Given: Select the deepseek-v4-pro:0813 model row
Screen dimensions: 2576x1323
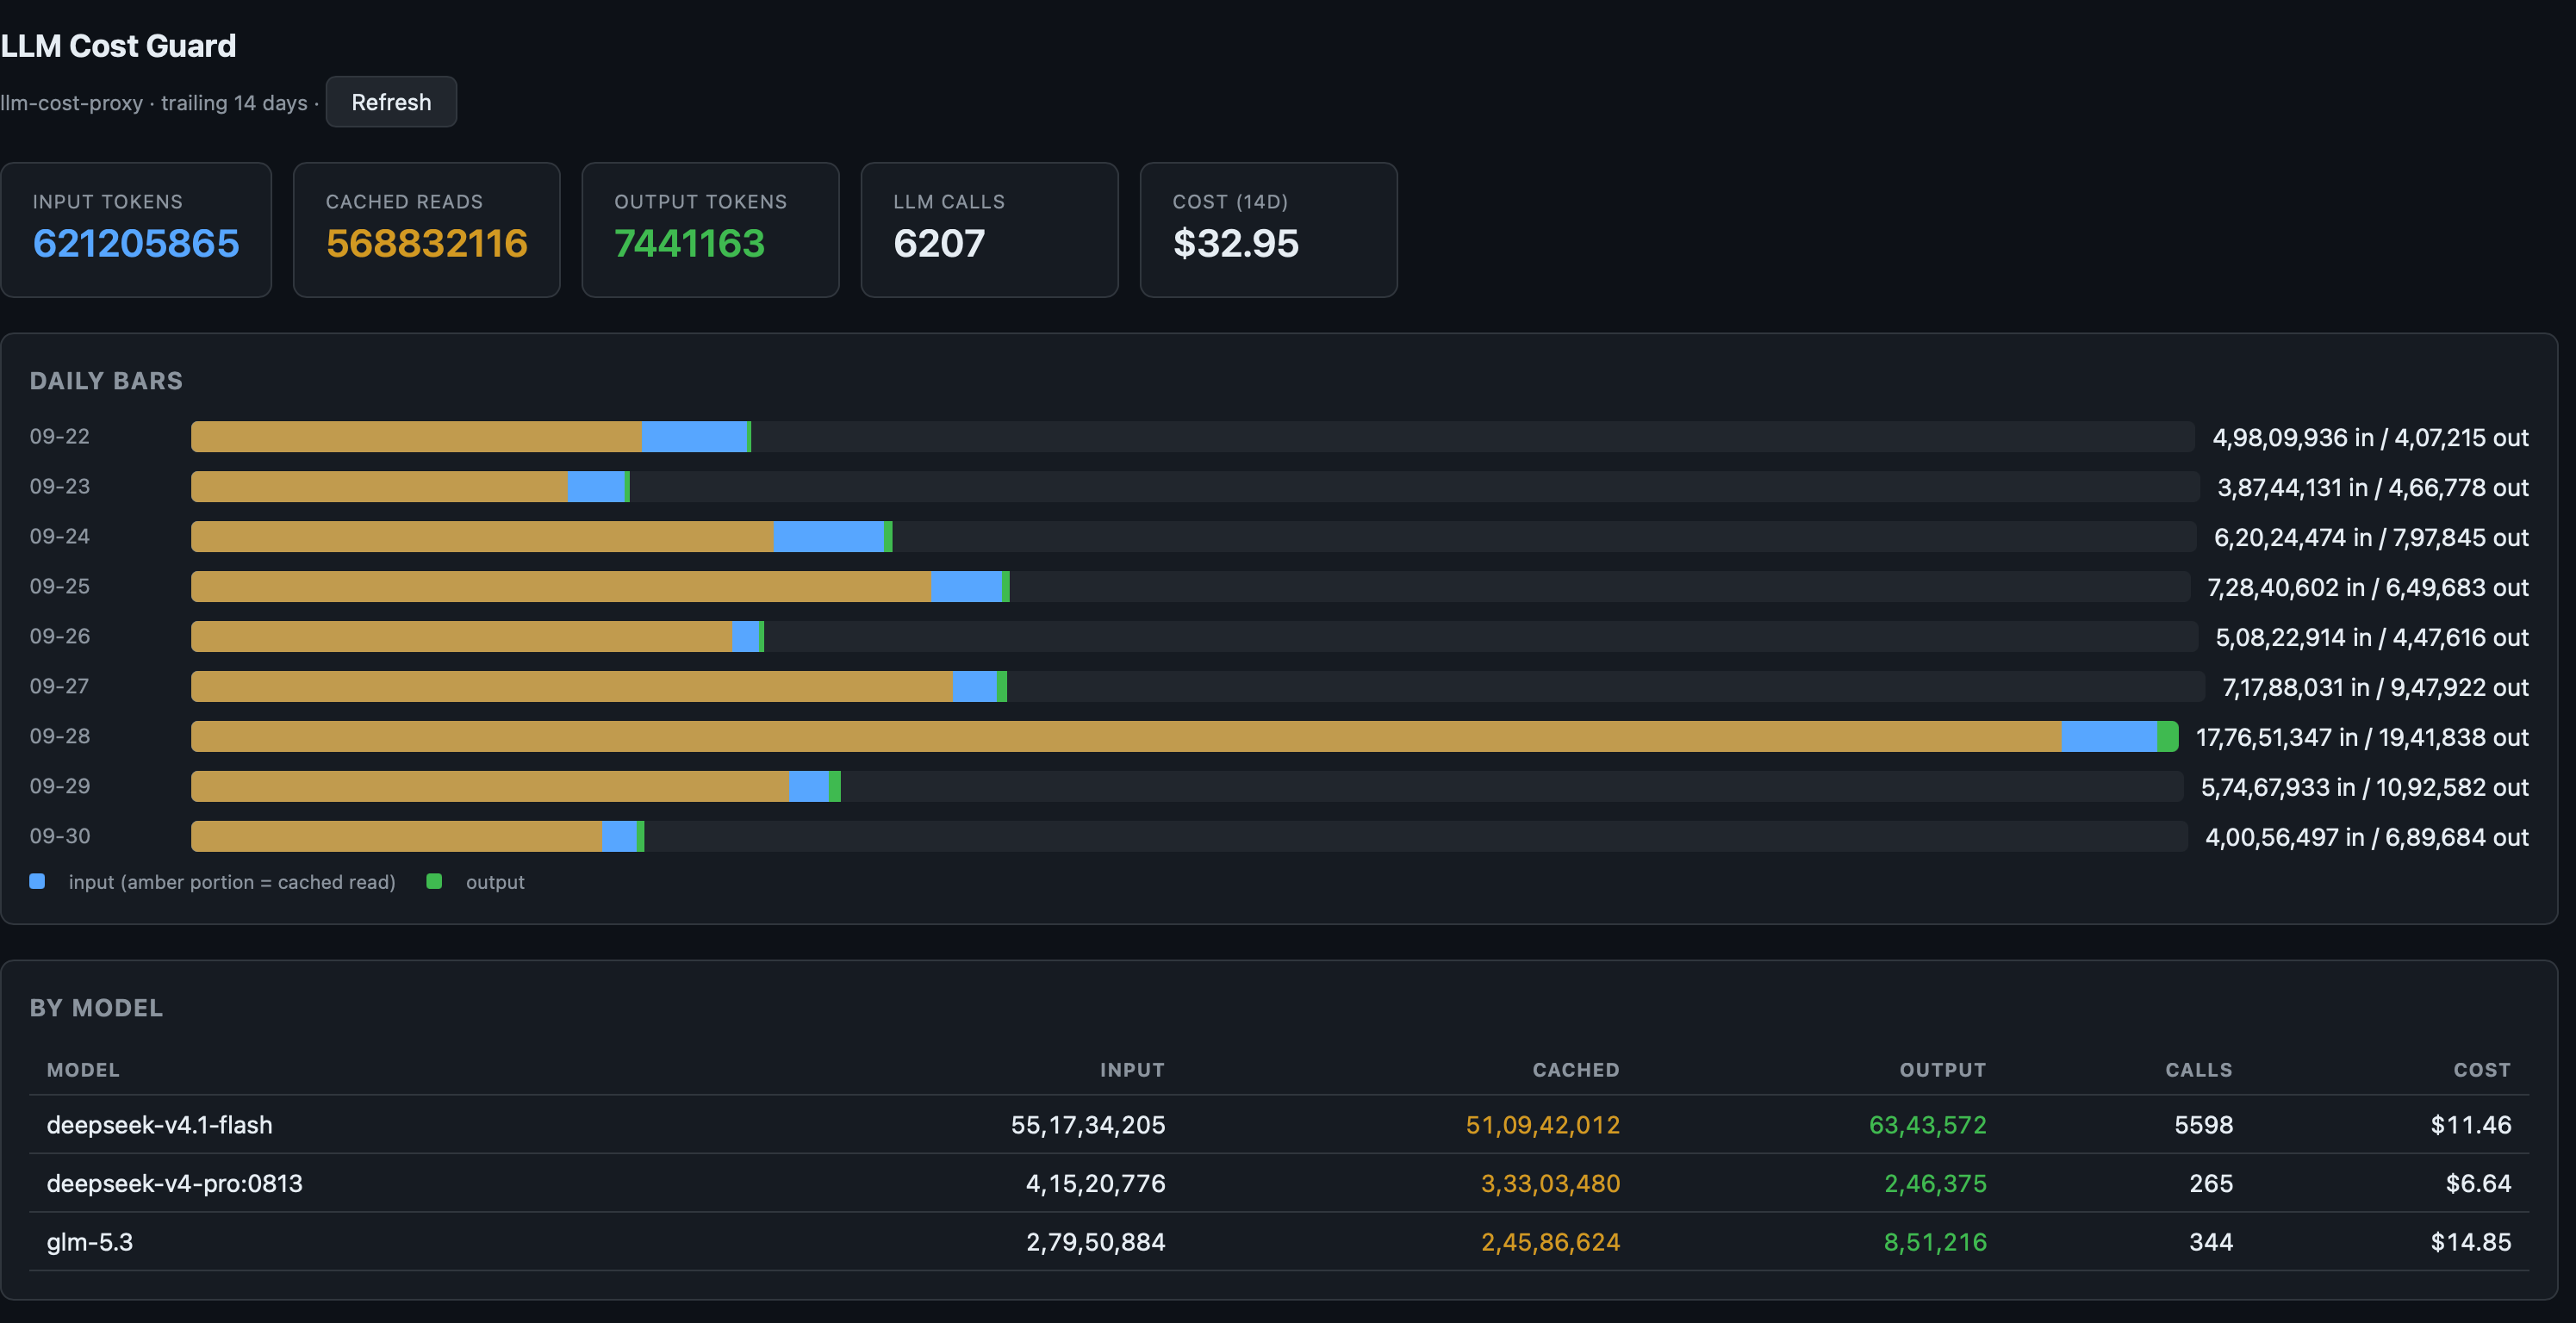Looking at the screenshot, I should (x=1279, y=1184).
